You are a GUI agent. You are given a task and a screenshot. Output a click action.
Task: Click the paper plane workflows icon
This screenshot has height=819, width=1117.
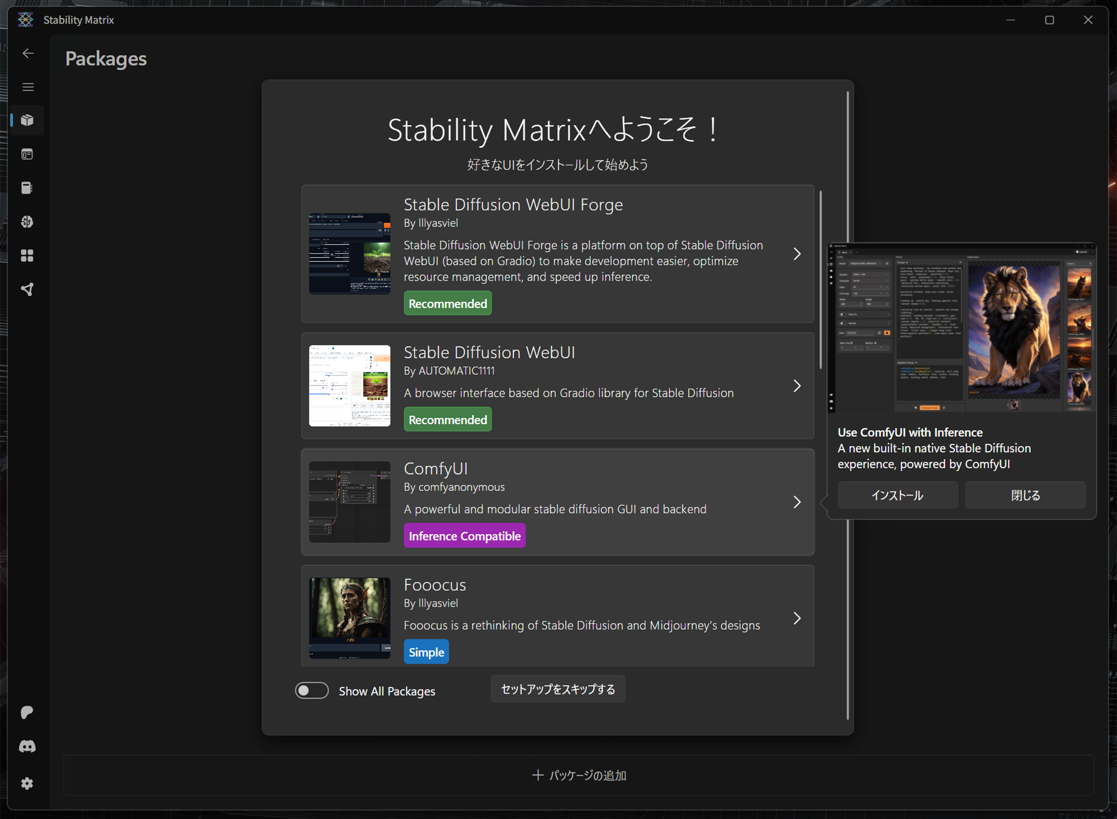(x=27, y=290)
